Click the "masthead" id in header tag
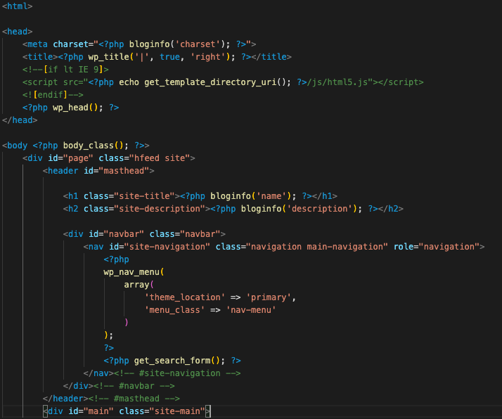The height and width of the screenshot is (419, 502). (124, 171)
